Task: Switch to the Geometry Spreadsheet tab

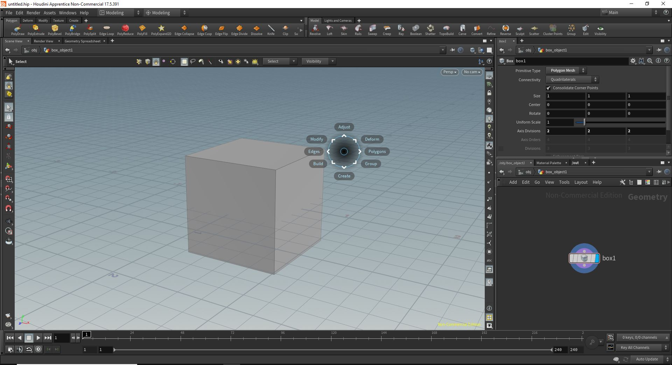Action: [x=83, y=41]
